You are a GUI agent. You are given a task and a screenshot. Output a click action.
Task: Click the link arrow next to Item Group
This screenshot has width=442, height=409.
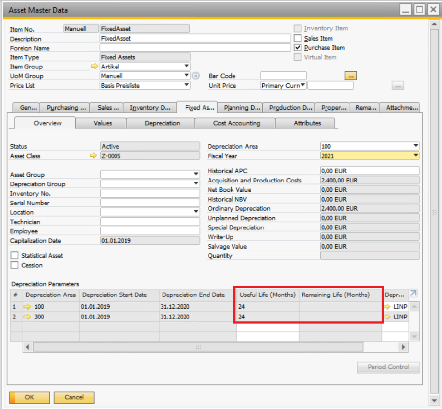(94, 67)
